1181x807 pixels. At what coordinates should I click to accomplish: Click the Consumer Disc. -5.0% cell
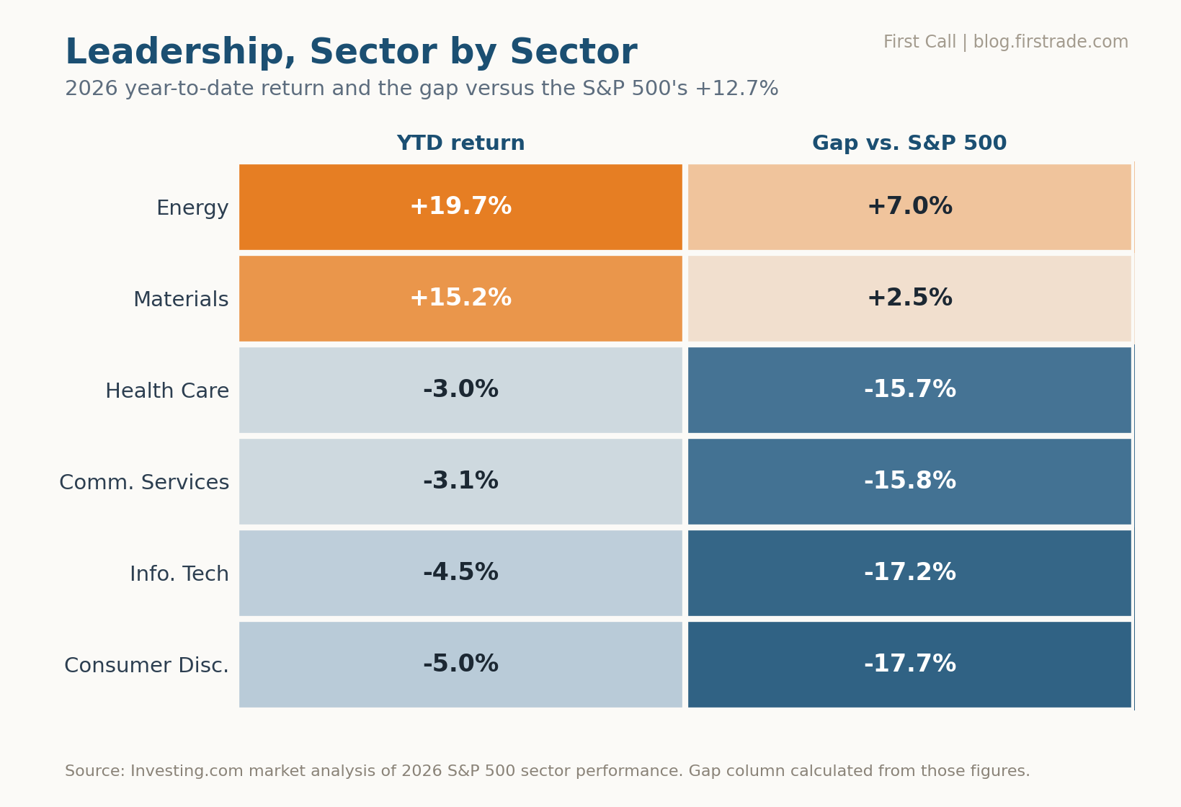(x=460, y=664)
